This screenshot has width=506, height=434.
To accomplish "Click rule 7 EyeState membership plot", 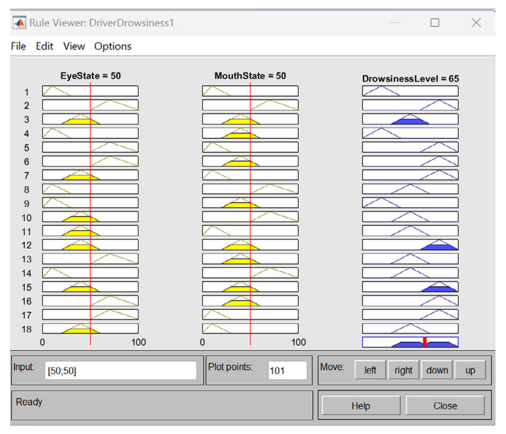I will 90,175.
